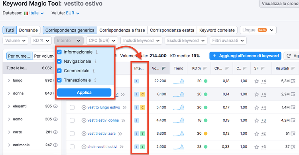This screenshot has height=155, width=299.
Task: Uncheck the Commerciale intent checkbox
Action: coord(59,71)
